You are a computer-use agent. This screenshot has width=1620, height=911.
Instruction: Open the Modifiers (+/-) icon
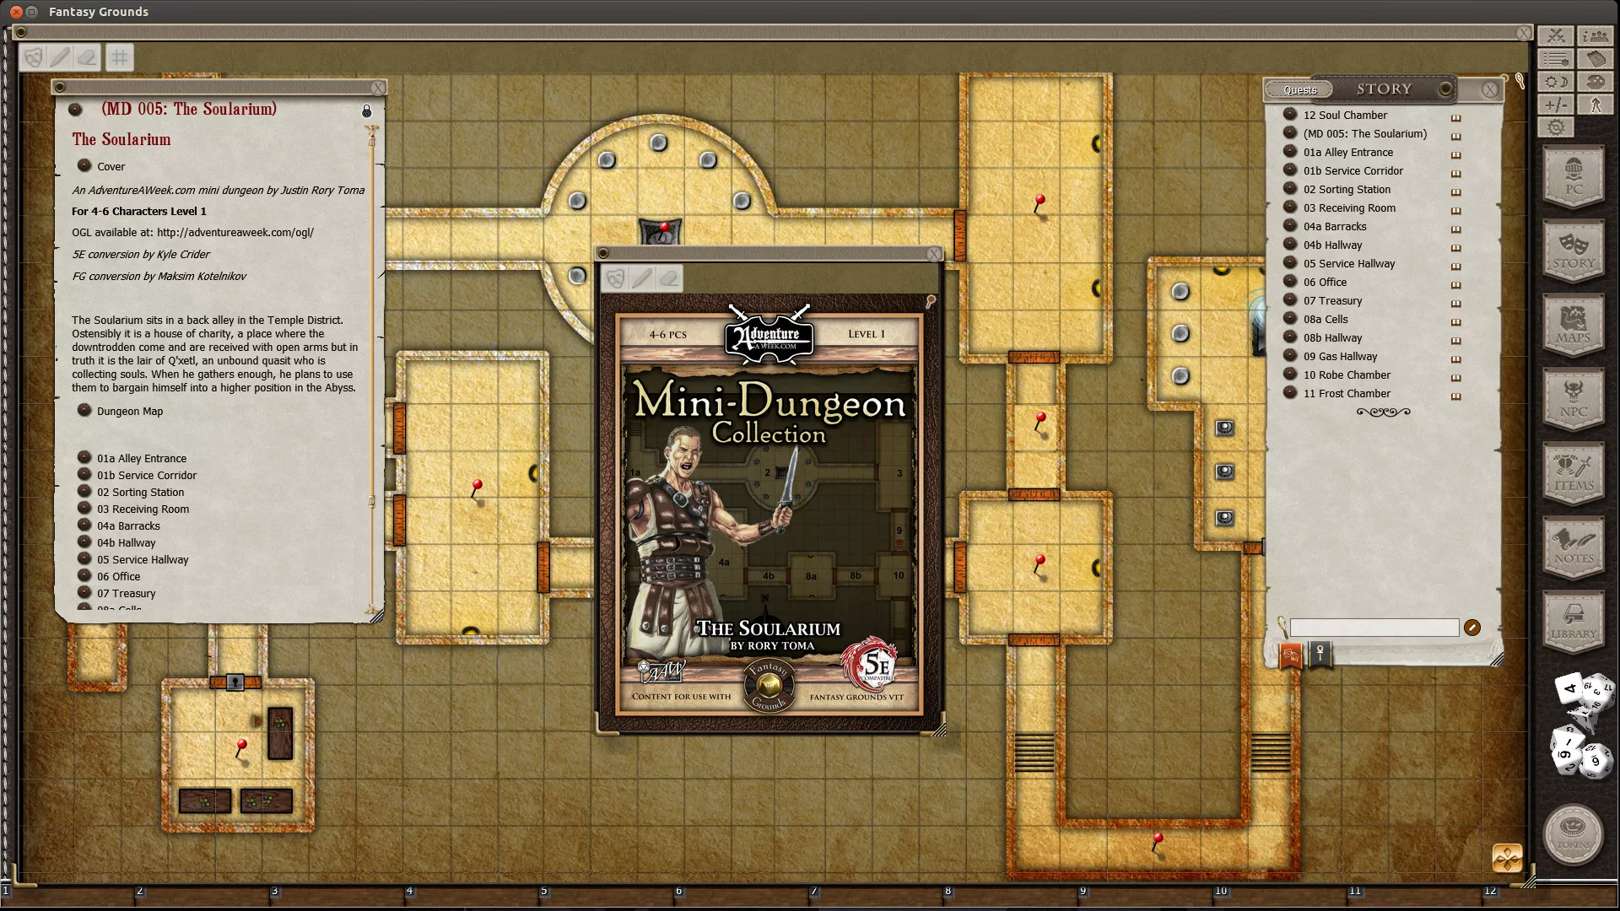pyautogui.click(x=1556, y=105)
